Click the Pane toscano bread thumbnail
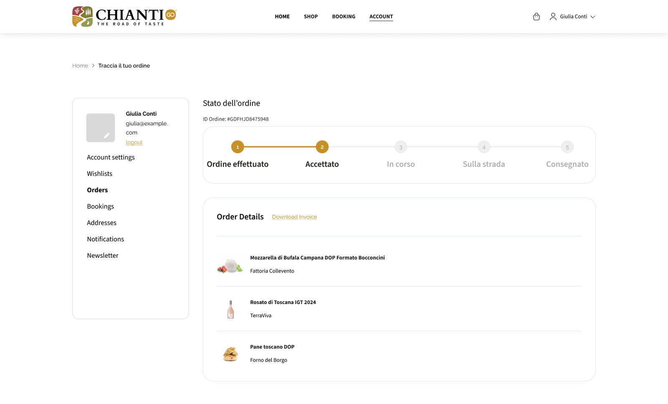Viewport: 668px width, 404px height. 230,354
